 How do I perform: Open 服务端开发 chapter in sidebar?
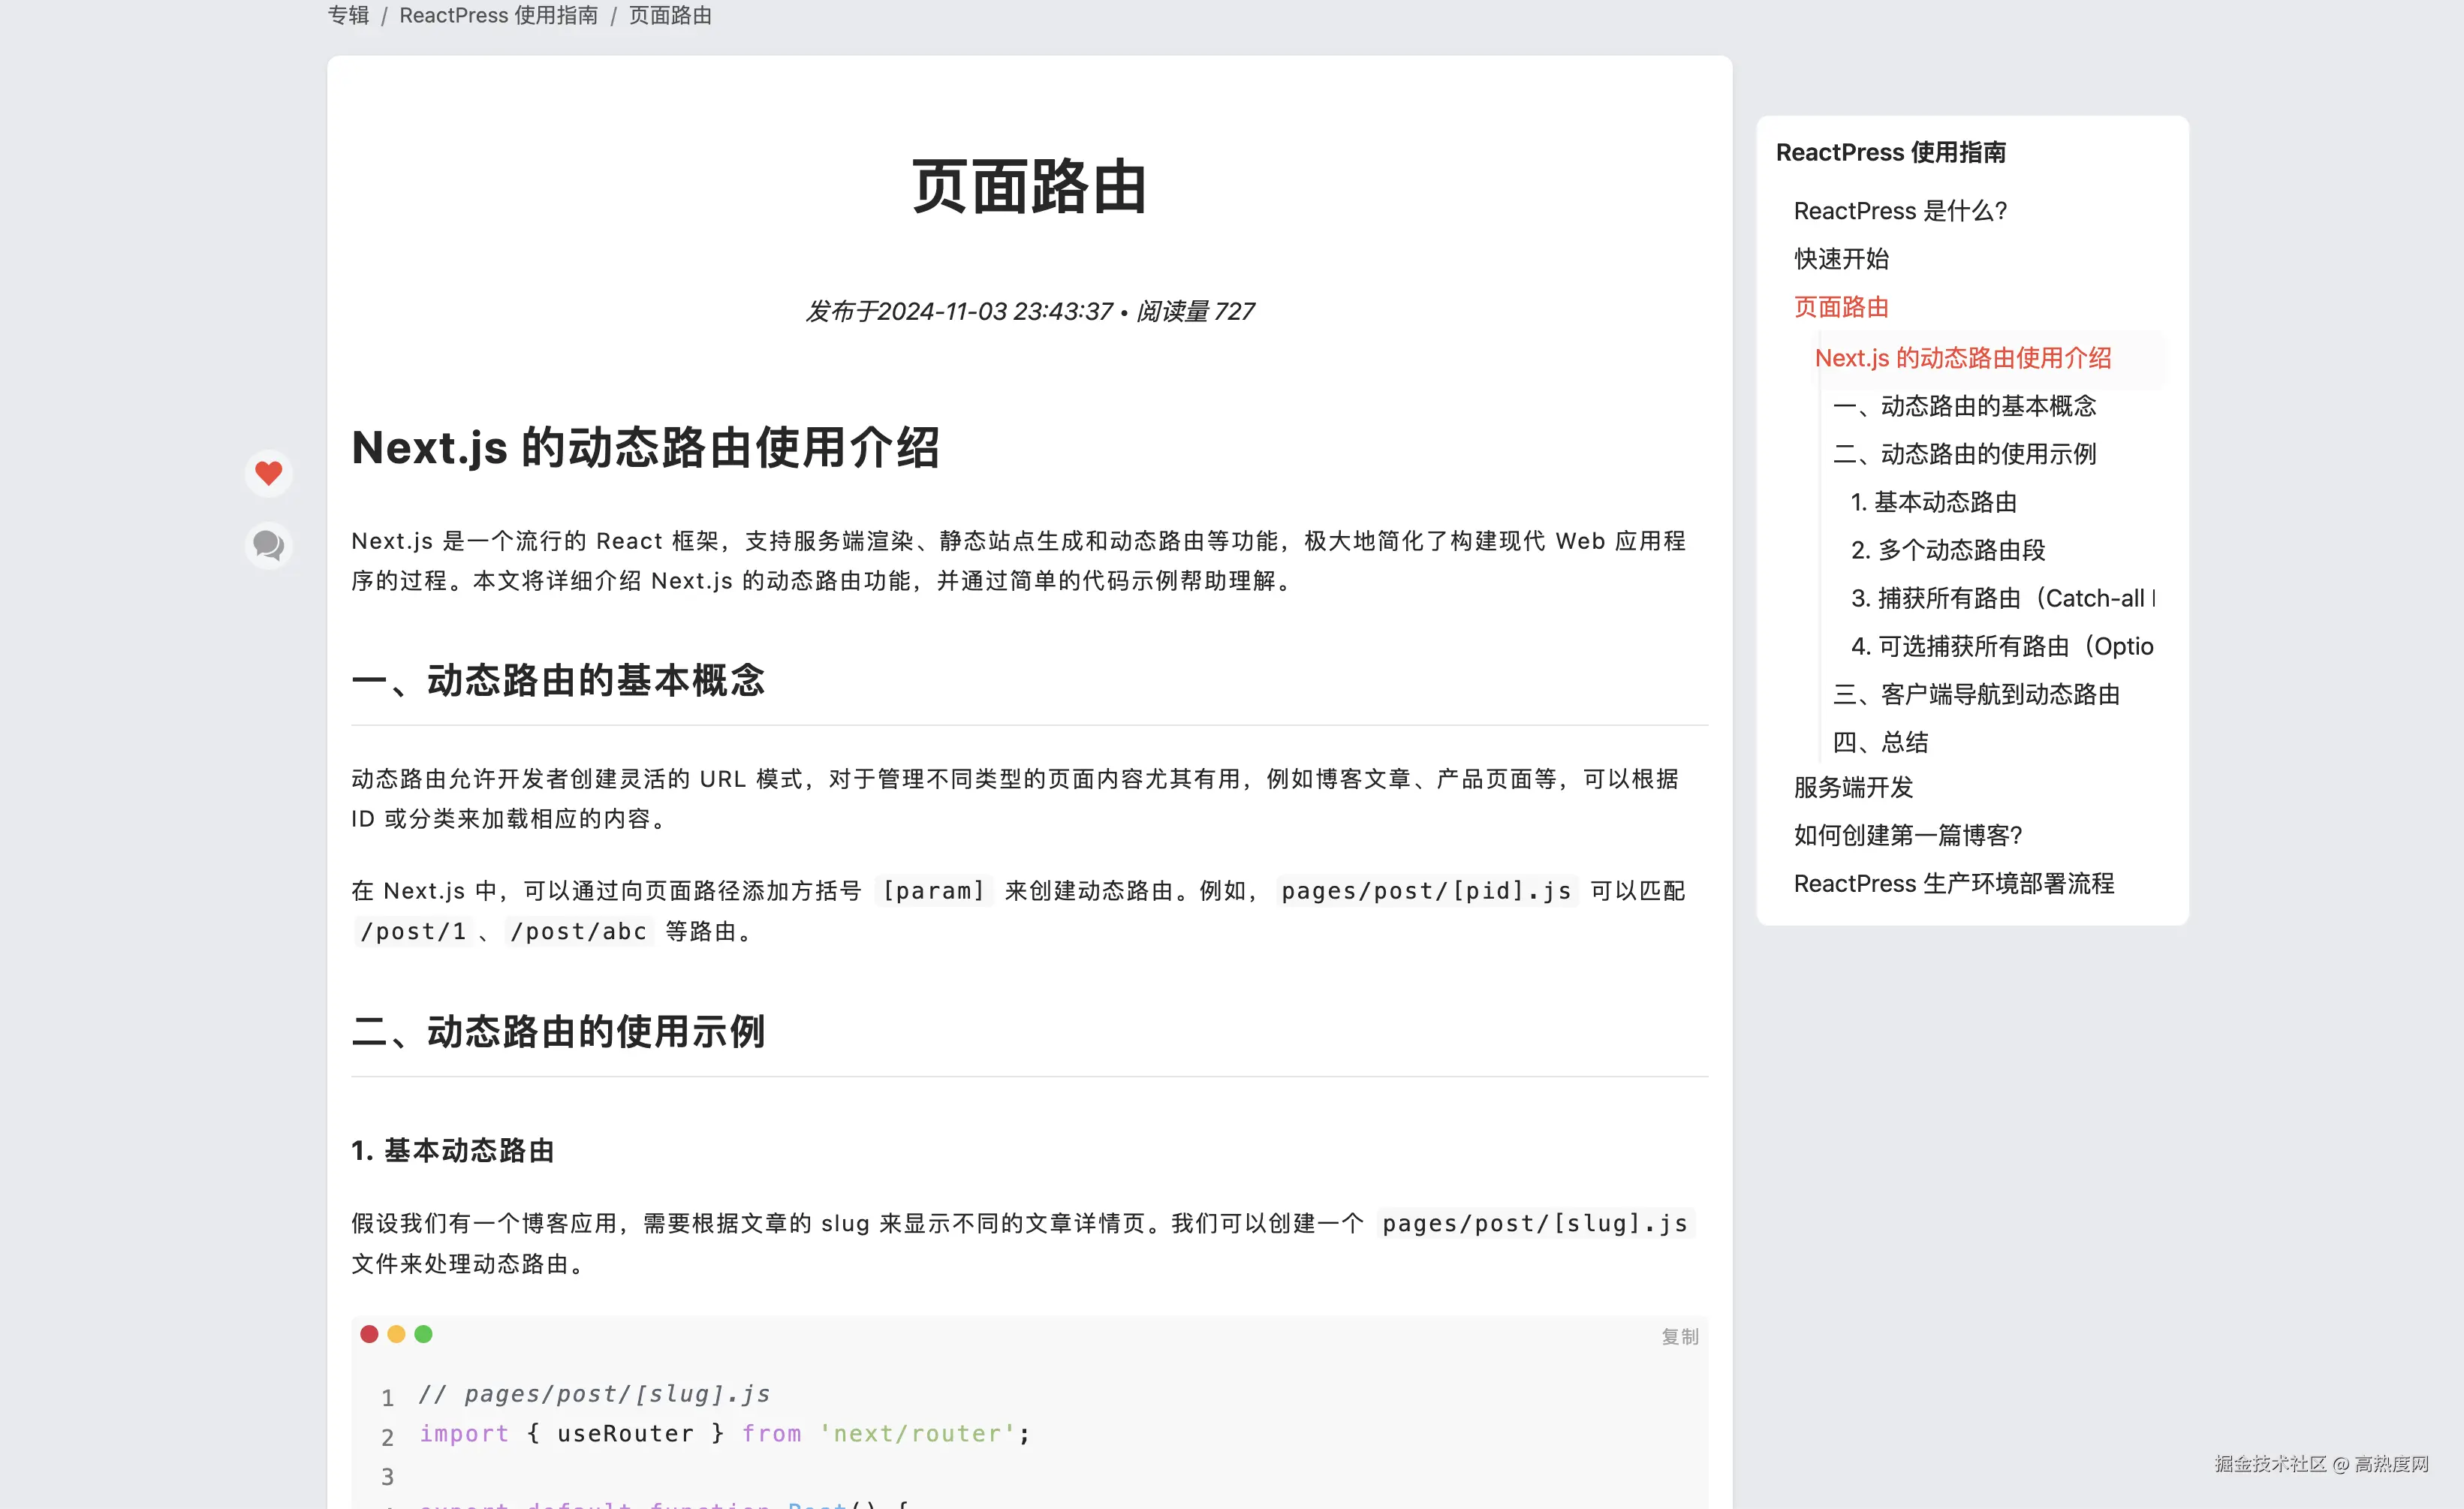[1853, 787]
